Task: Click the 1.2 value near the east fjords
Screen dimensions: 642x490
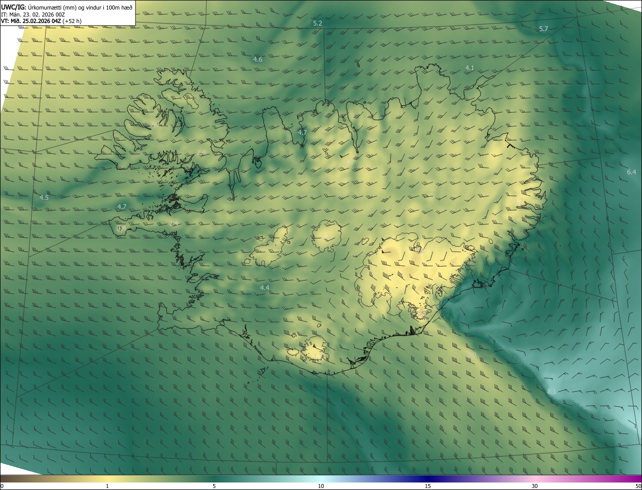Action: [x=519, y=201]
